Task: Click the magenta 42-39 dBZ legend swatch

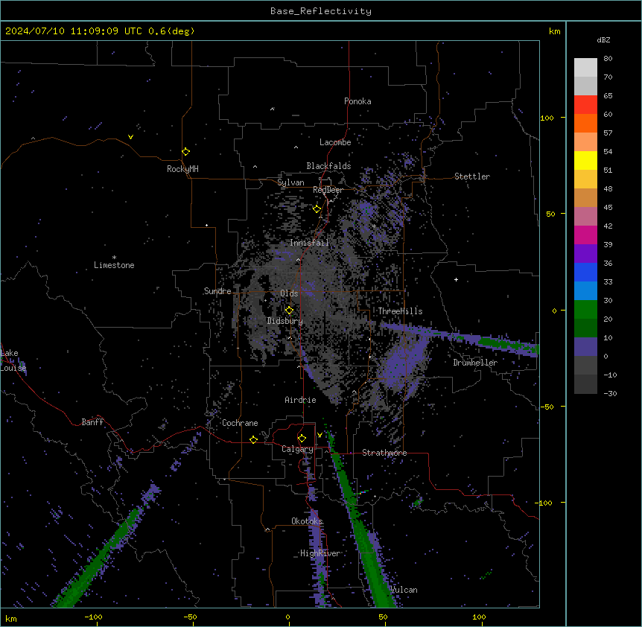Action: coord(585,235)
